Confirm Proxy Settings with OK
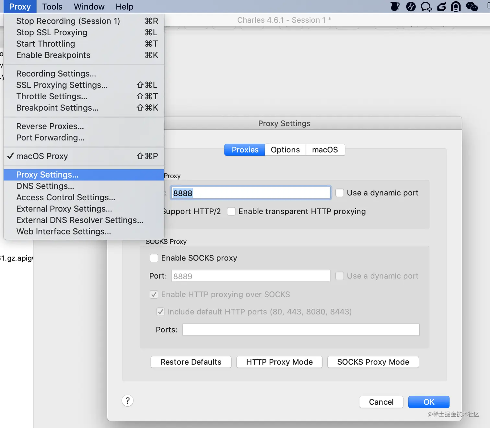Image resolution: width=490 pixels, height=428 pixels. [x=429, y=402]
